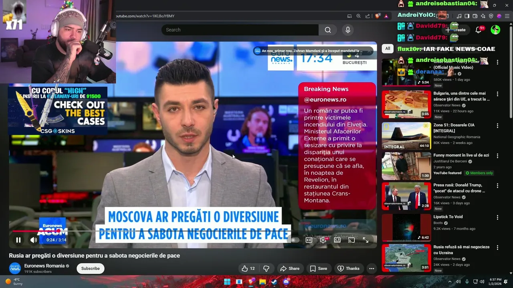Open options menu for Rusia refuză video

497,248
